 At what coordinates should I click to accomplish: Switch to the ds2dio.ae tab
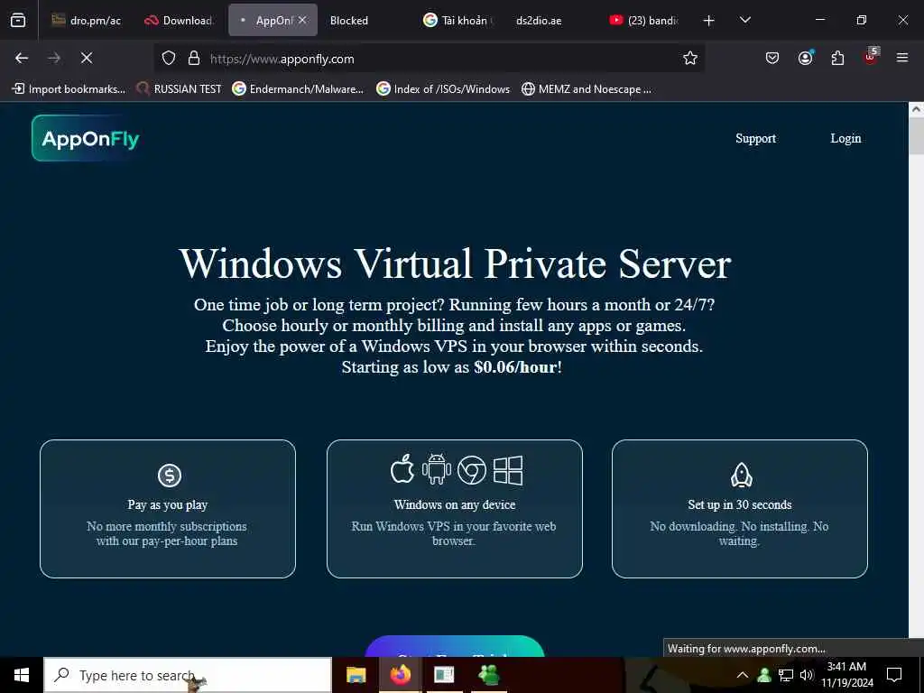point(550,21)
